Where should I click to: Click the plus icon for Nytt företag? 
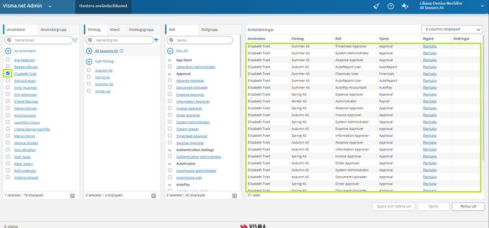(x=89, y=62)
